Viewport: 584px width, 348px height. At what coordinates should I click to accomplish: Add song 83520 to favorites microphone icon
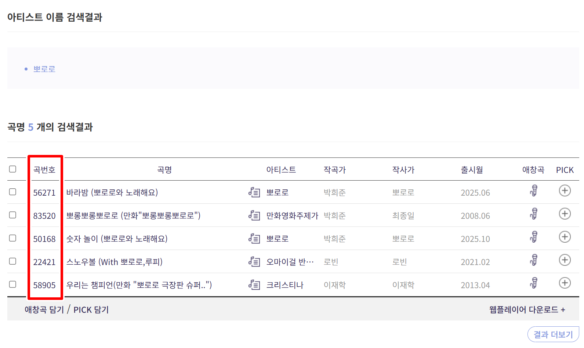coord(534,214)
